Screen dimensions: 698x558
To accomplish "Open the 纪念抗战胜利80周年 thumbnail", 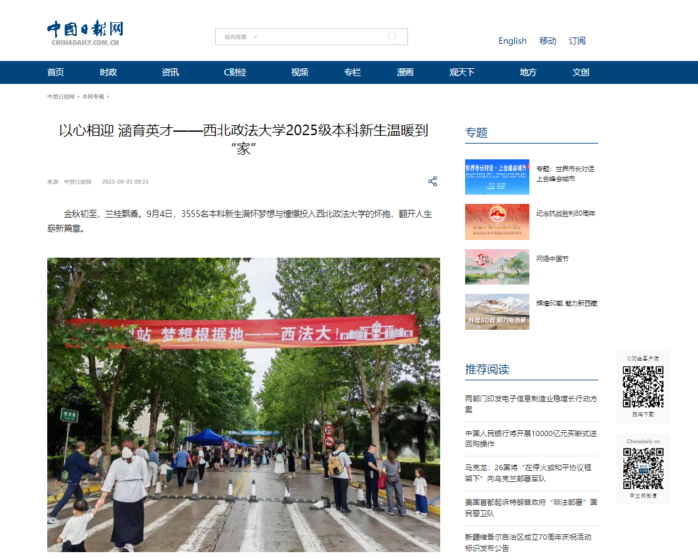I will (497, 222).
